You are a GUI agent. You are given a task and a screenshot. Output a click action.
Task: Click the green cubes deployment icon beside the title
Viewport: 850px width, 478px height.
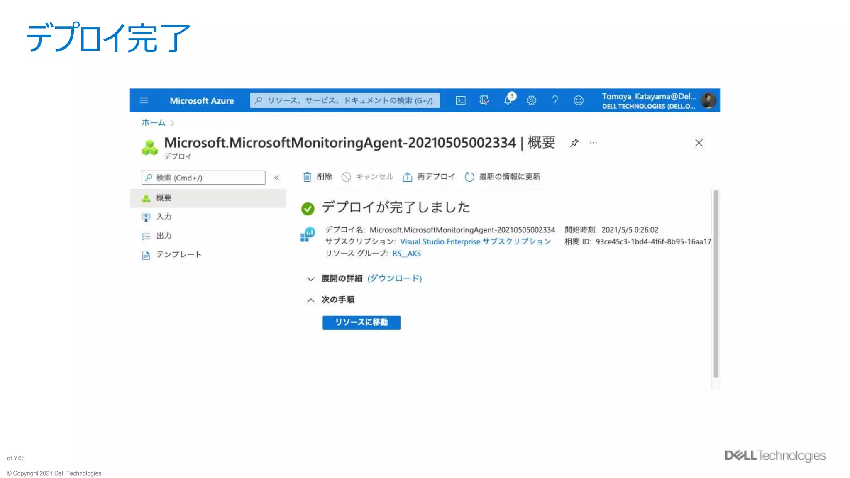click(150, 148)
